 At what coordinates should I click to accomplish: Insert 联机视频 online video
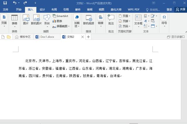coord(89,20)
